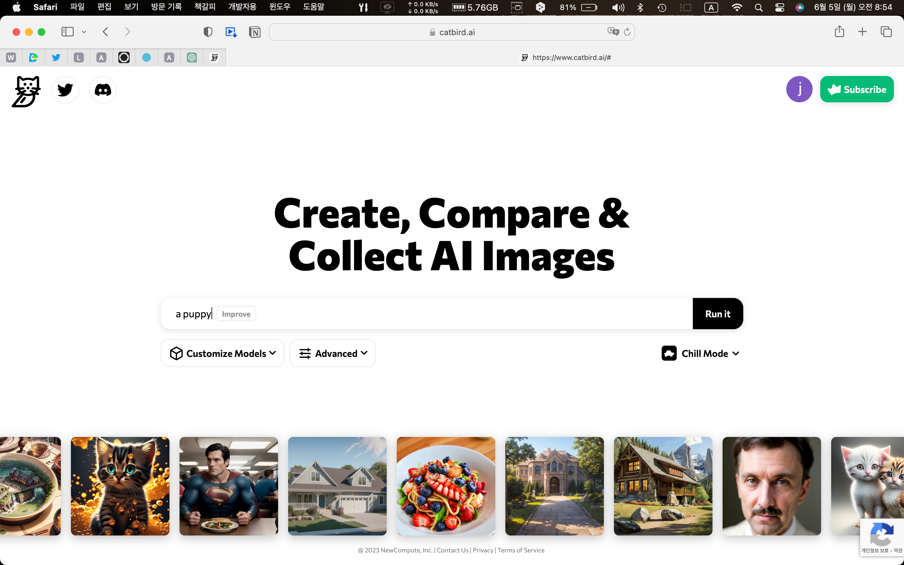
Task: Open the Twitter bird icon link
Action: [x=65, y=90]
